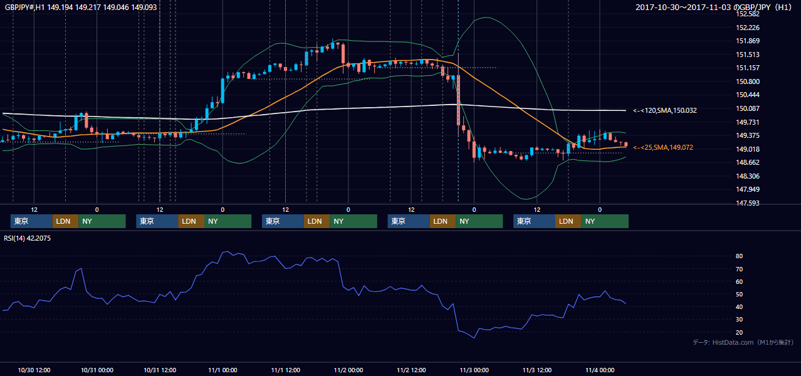The width and height of the screenshot is (801, 376).
Task: Click price axis value 150.800
Action: click(748, 81)
